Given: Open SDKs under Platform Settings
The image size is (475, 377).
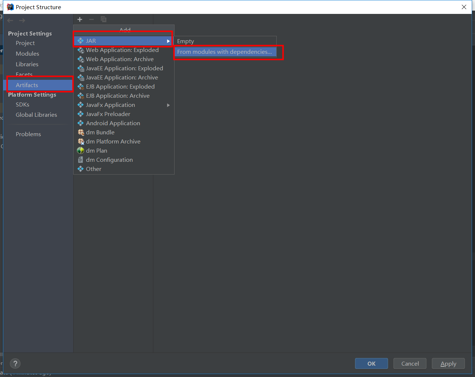Looking at the screenshot, I should tap(22, 104).
